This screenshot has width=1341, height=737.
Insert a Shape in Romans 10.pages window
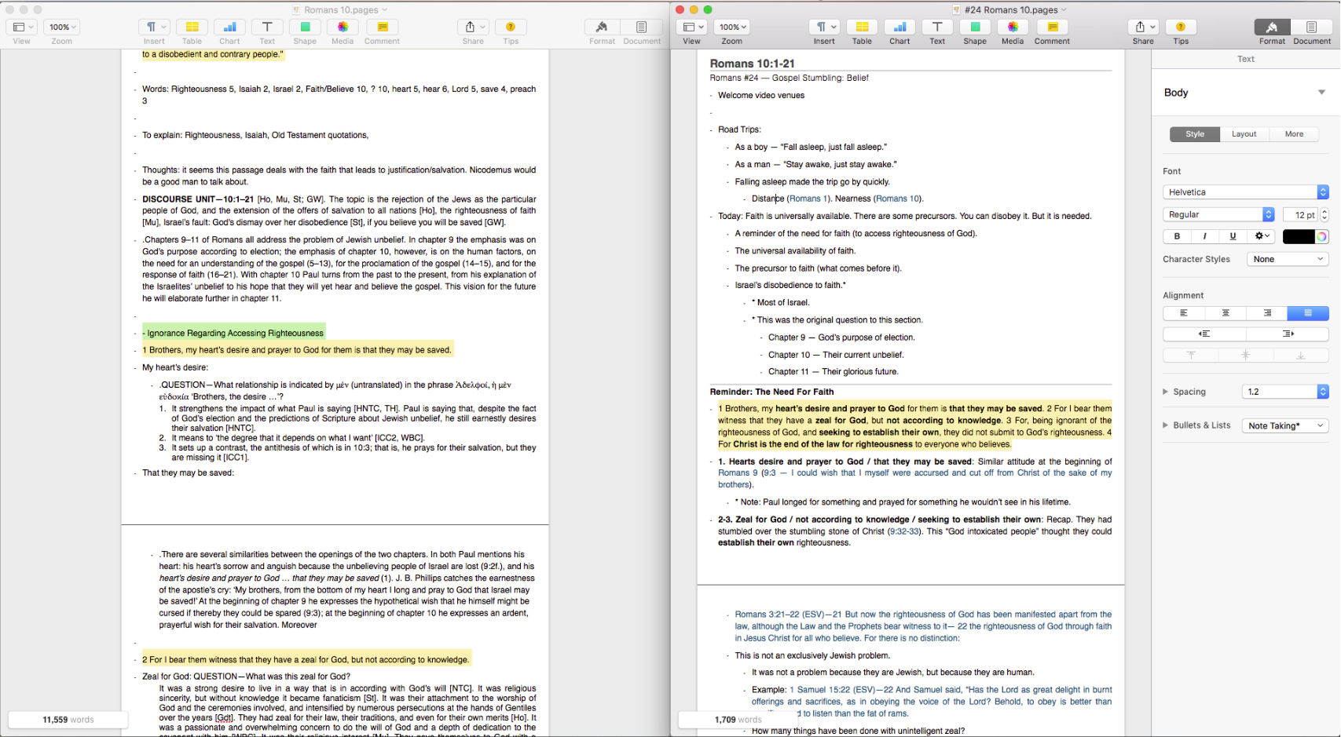pos(305,27)
